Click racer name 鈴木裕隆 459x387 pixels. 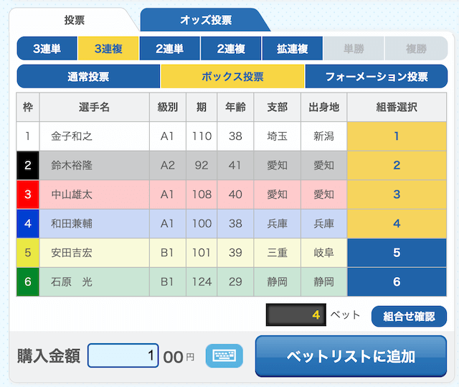[x=72, y=166]
